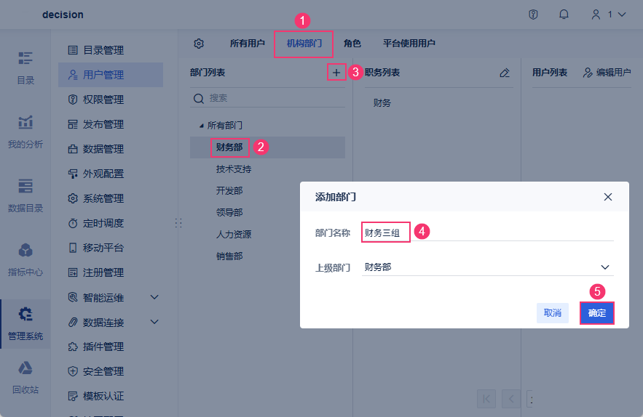Expand the 智能运维 menu

(154, 297)
